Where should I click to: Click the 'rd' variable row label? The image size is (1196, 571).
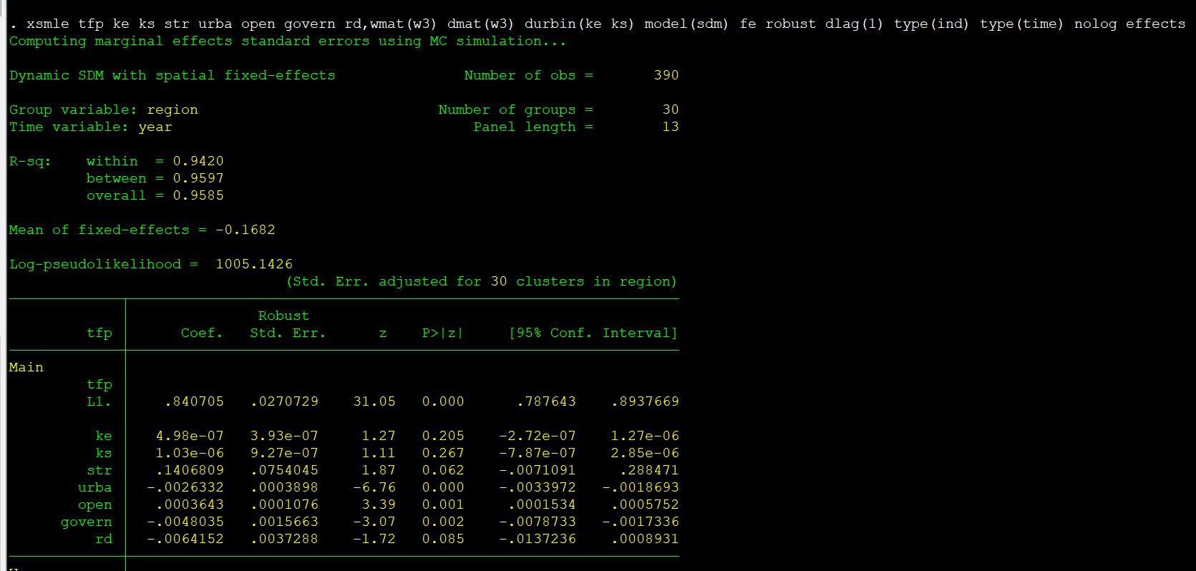pyautogui.click(x=104, y=539)
